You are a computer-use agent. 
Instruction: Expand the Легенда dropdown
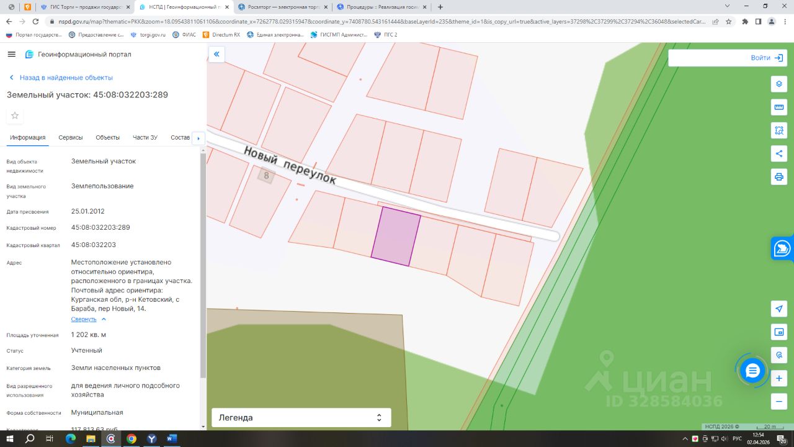(x=301, y=418)
